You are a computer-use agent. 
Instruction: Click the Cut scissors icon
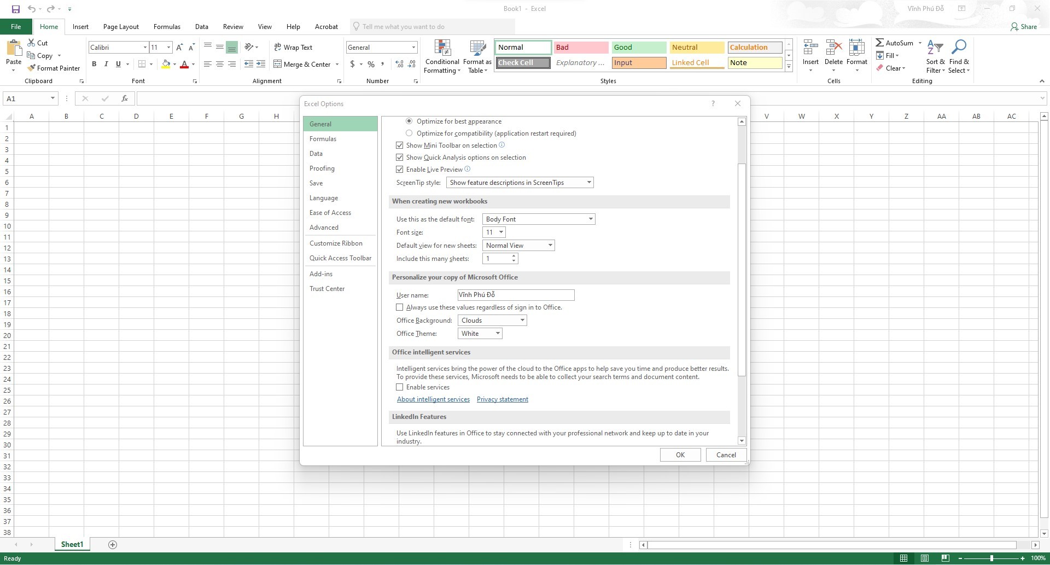[x=31, y=43]
